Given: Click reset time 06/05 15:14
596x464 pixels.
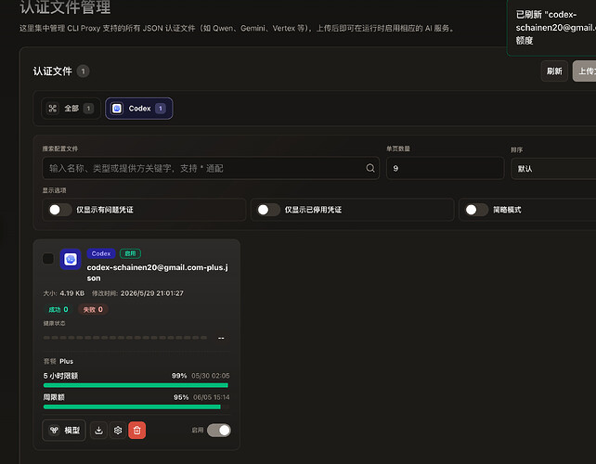Looking at the screenshot, I should [x=212, y=397].
